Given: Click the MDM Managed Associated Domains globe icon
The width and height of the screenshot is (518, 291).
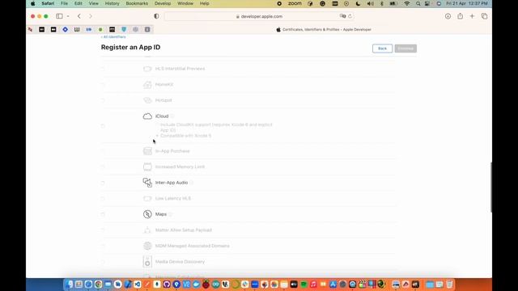Looking at the screenshot, I should [x=147, y=246].
